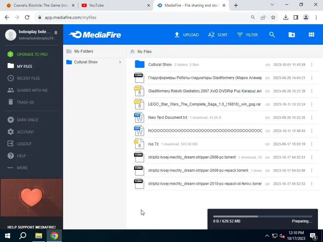Show hidden system tray icons
323x242 pixels.
click(267, 236)
